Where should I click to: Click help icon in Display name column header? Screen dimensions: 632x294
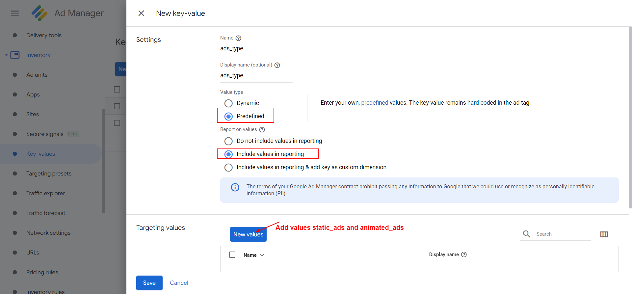tap(464, 254)
